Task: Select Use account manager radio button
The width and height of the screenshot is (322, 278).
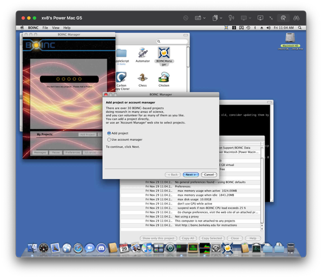Action: 109,140
